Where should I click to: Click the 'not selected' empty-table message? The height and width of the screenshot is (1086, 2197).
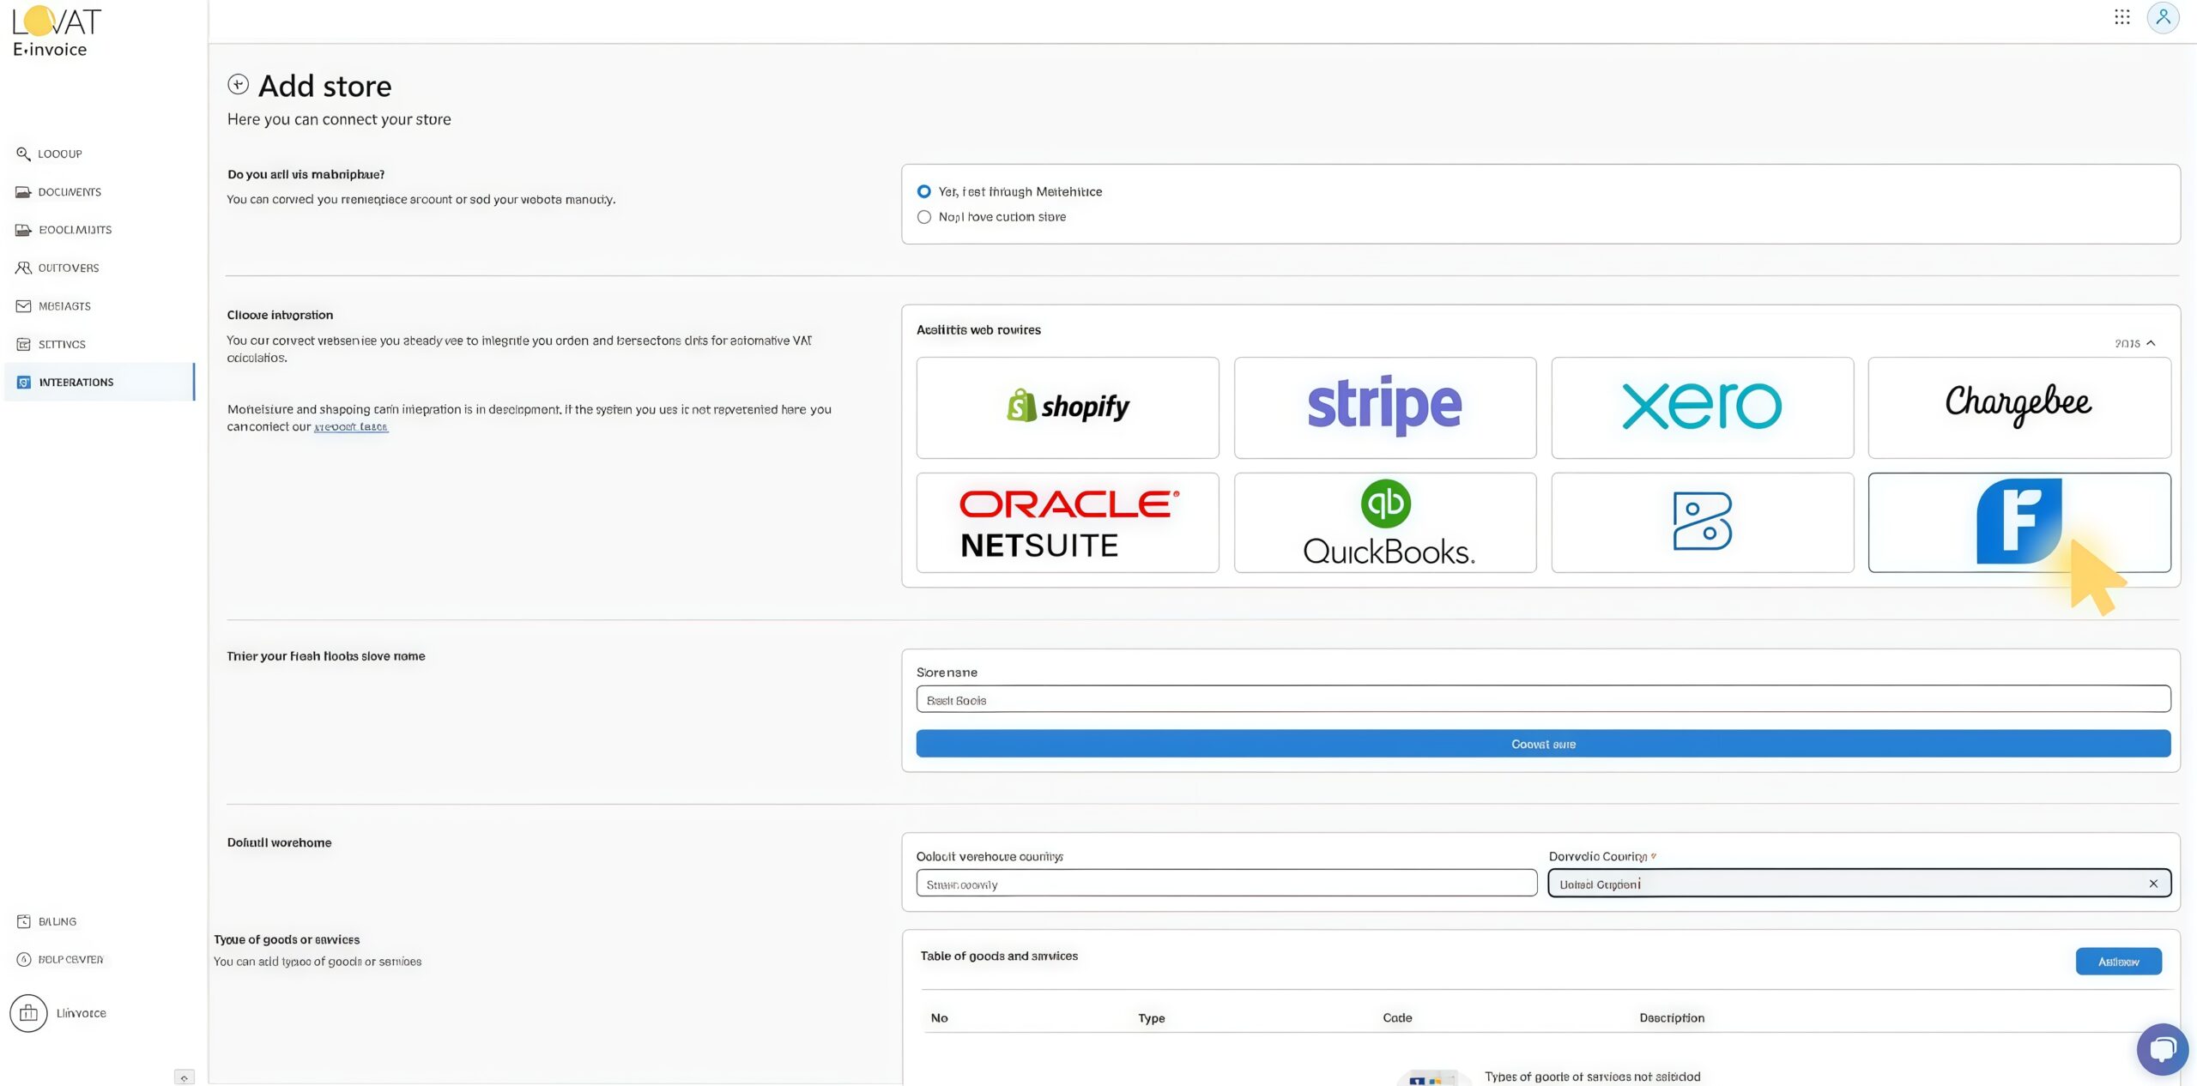tap(1592, 1077)
